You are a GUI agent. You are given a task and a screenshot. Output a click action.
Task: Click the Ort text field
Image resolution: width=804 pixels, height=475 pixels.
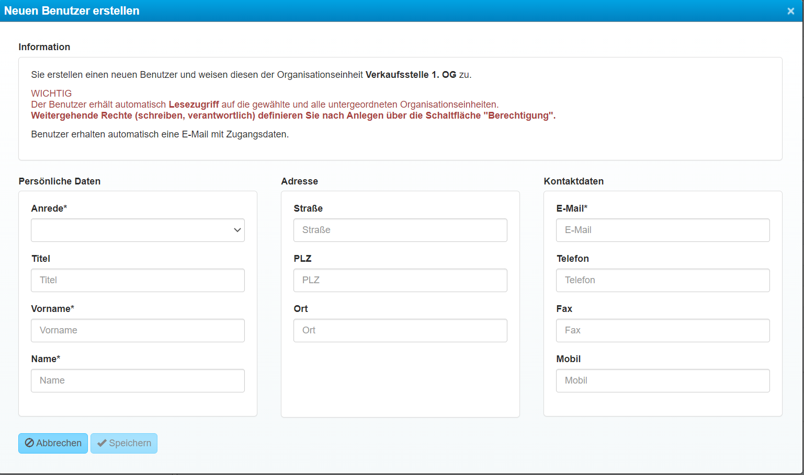(400, 330)
